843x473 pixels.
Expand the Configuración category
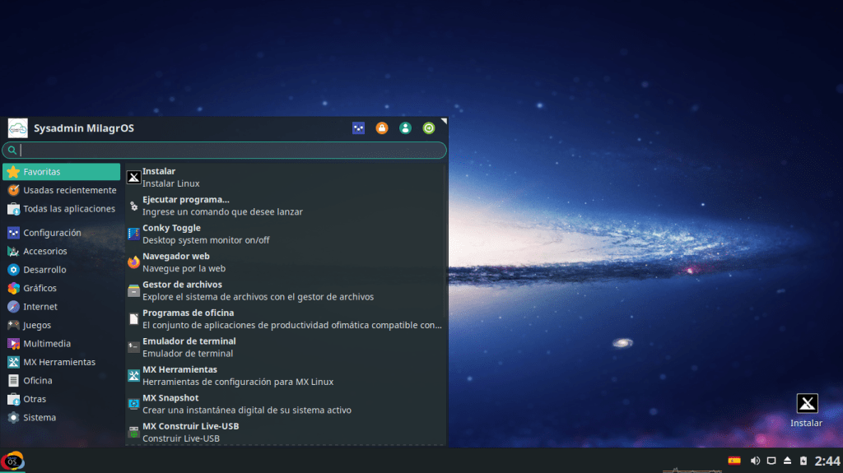point(61,233)
